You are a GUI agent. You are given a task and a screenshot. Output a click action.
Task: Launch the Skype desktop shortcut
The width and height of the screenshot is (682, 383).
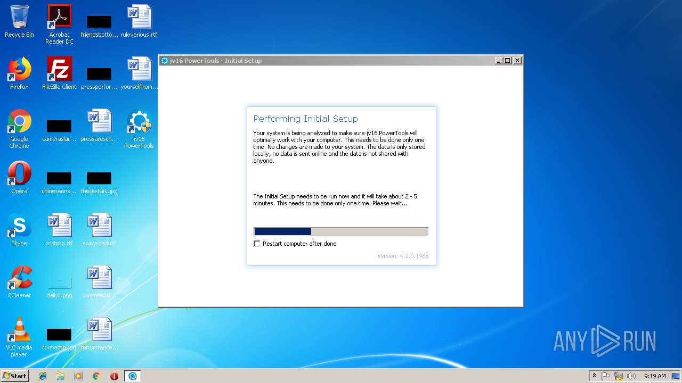[x=19, y=230]
